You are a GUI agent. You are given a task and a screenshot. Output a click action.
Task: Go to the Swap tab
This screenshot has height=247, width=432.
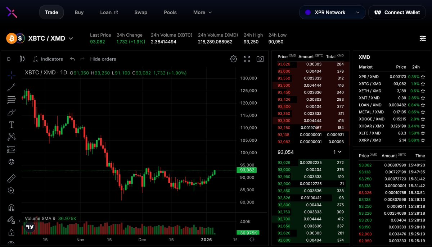pos(141,12)
